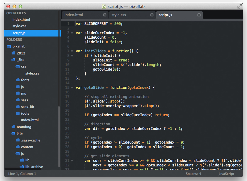Fold the var block at line 3

[72, 33]
